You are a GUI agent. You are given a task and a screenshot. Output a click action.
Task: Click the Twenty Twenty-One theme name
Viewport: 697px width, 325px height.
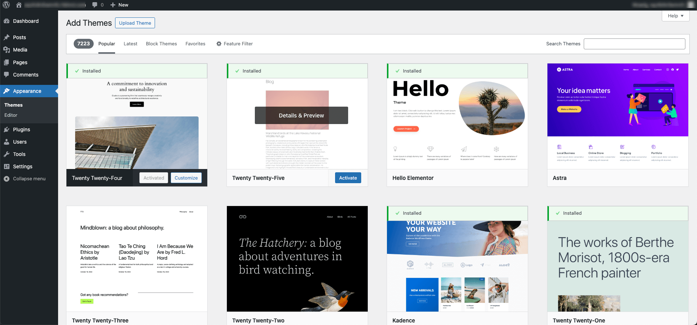pos(579,321)
